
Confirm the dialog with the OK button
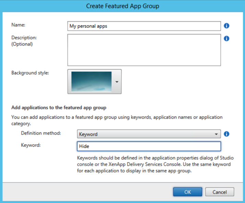pos(188,192)
